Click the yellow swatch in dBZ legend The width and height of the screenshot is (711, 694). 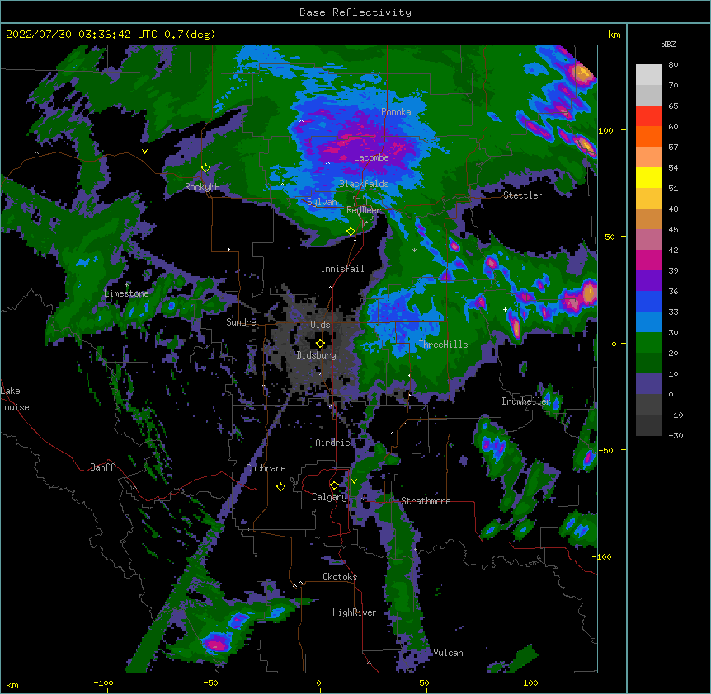(x=648, y=177)
